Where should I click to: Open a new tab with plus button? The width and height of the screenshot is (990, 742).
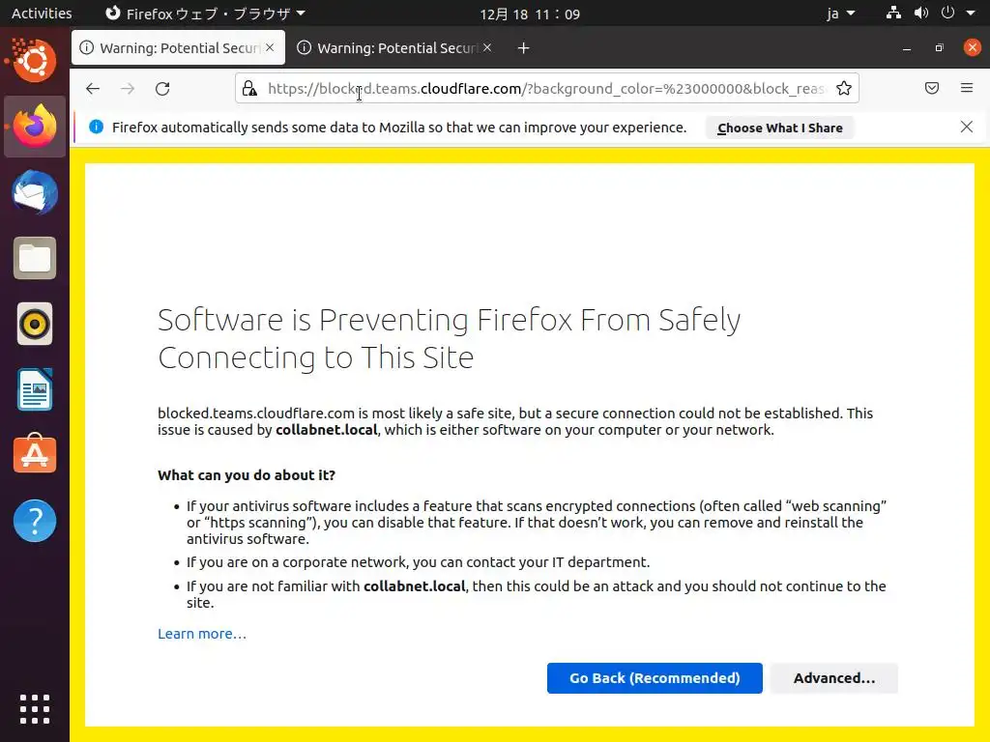coord(523,48)
